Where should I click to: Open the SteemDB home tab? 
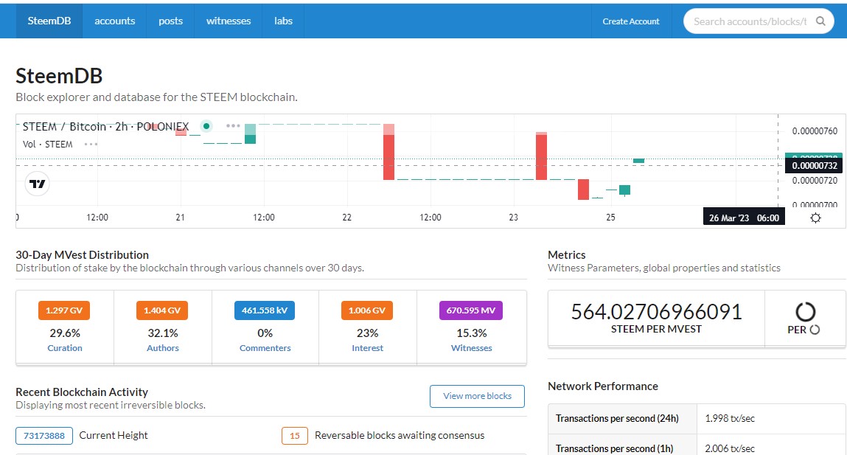49,21
